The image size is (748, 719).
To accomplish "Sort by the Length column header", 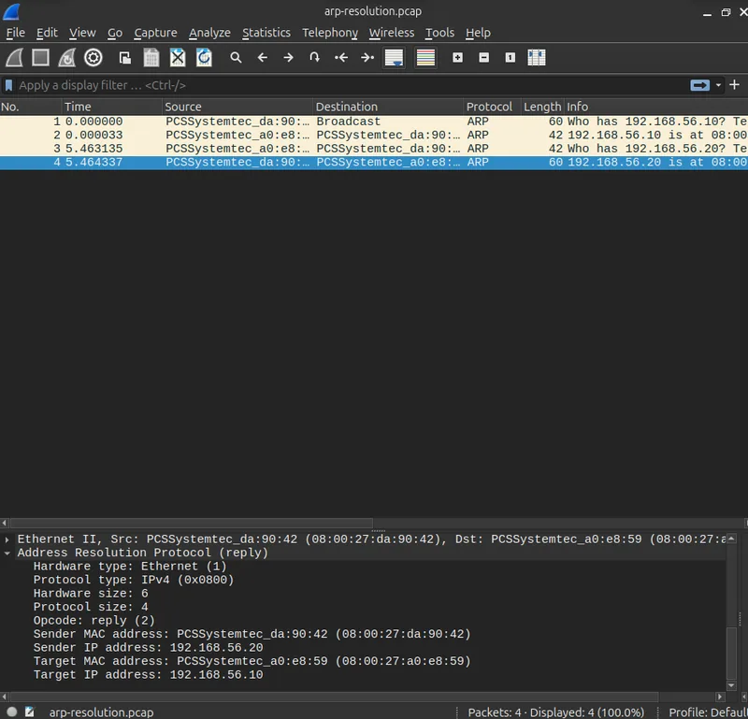I will pos(542,107).
